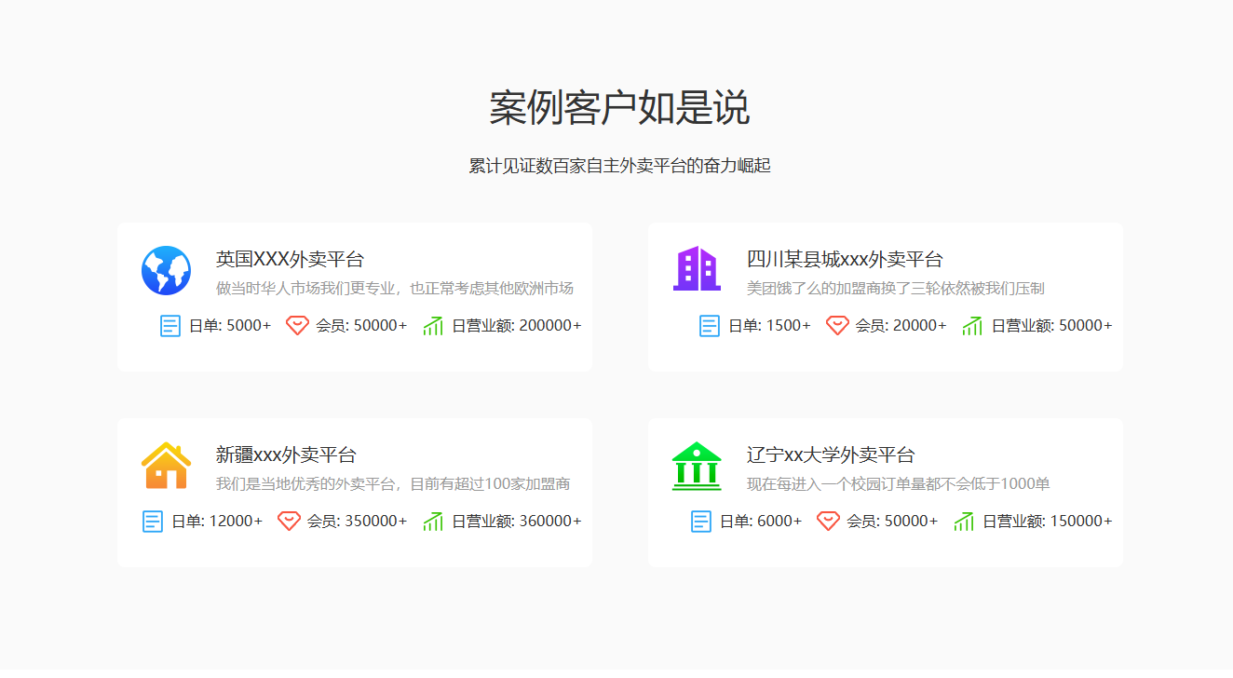Click the purple building icon for 四川某县城
The width and height of the screenshot is (1233, 678).
(697, 269)
